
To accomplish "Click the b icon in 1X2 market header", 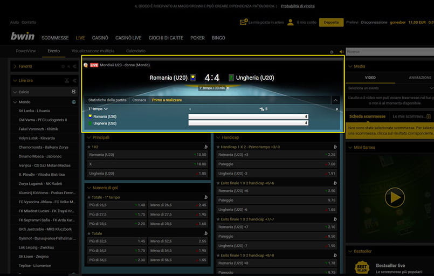I will click(x=205, y=147).
